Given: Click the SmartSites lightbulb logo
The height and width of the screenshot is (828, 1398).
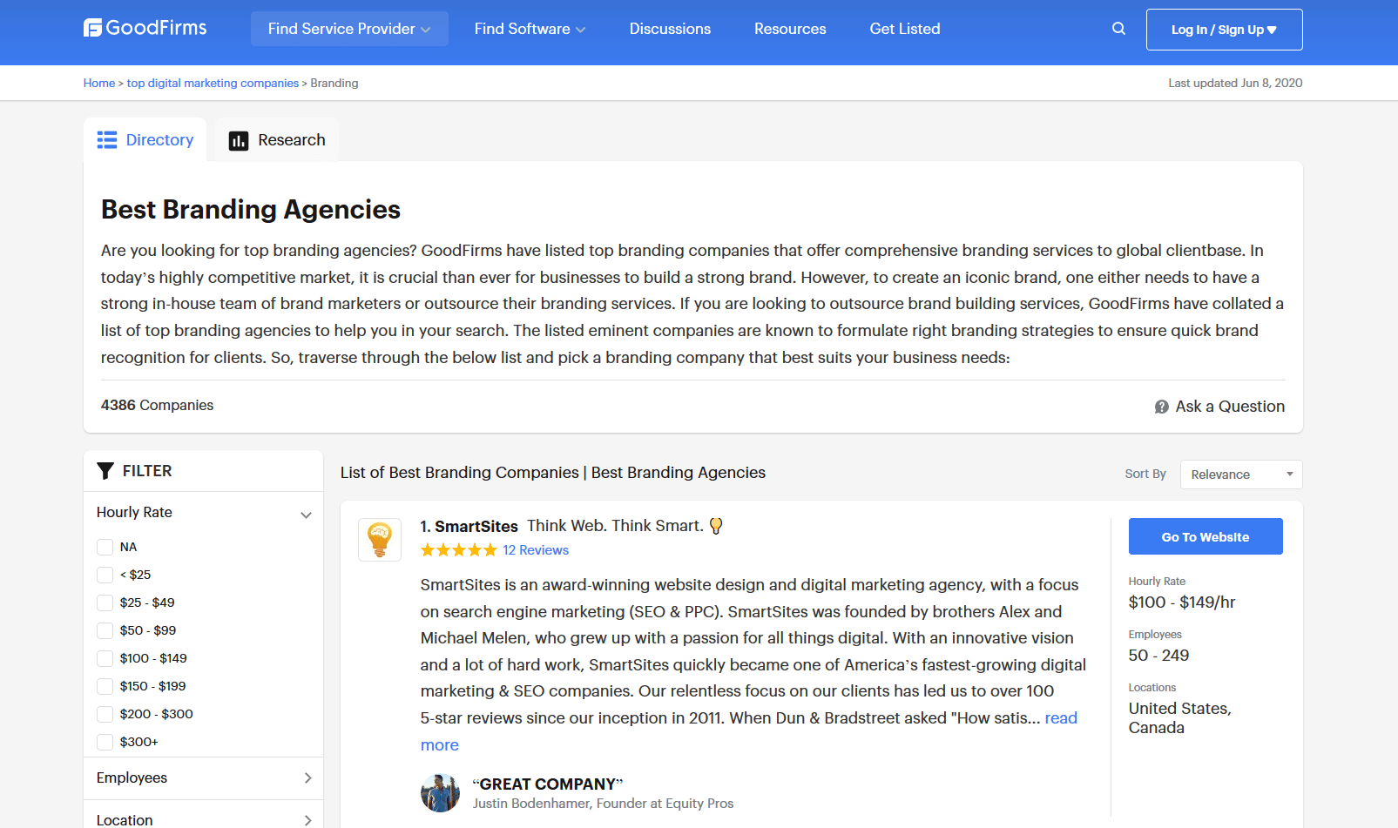Looking at the screenshot, I should click(x=380, y=540).
